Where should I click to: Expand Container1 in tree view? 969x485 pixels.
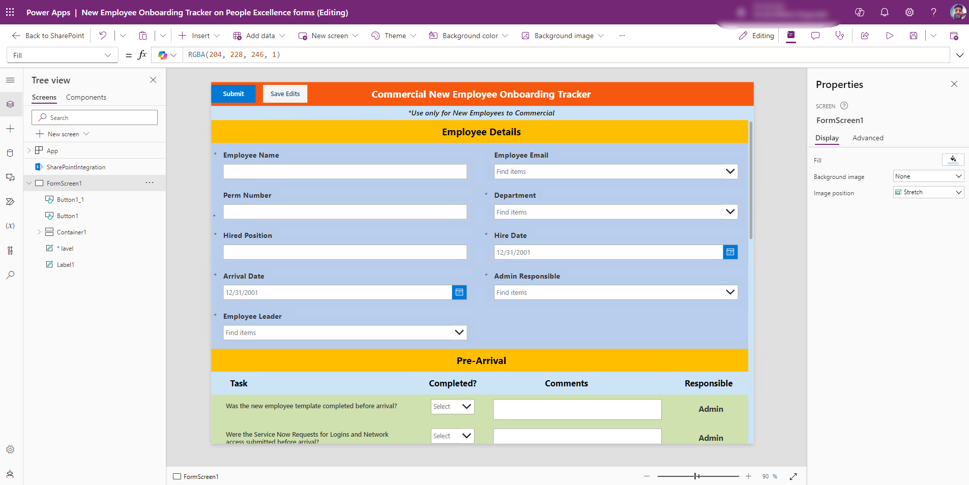click(x=39, y=232)
